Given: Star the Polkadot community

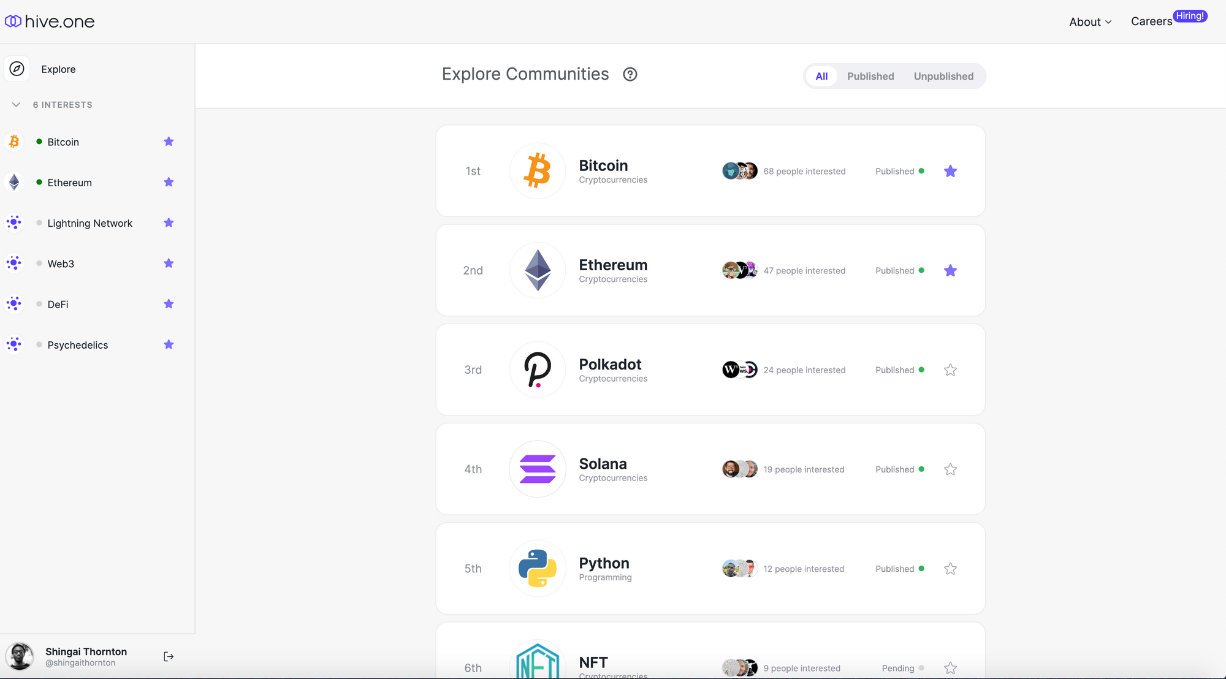Looking at the screenshot, I should point(950,370).
